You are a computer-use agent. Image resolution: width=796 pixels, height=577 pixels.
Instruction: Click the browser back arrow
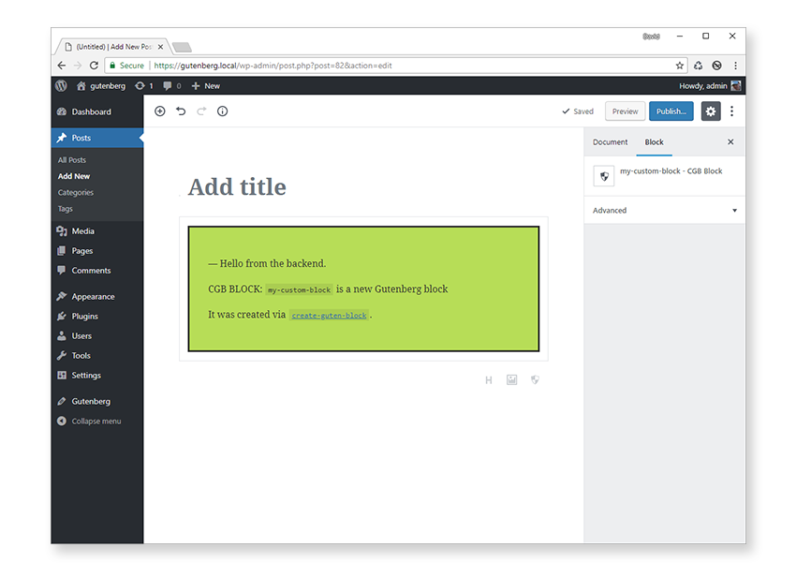coord(62,66)
